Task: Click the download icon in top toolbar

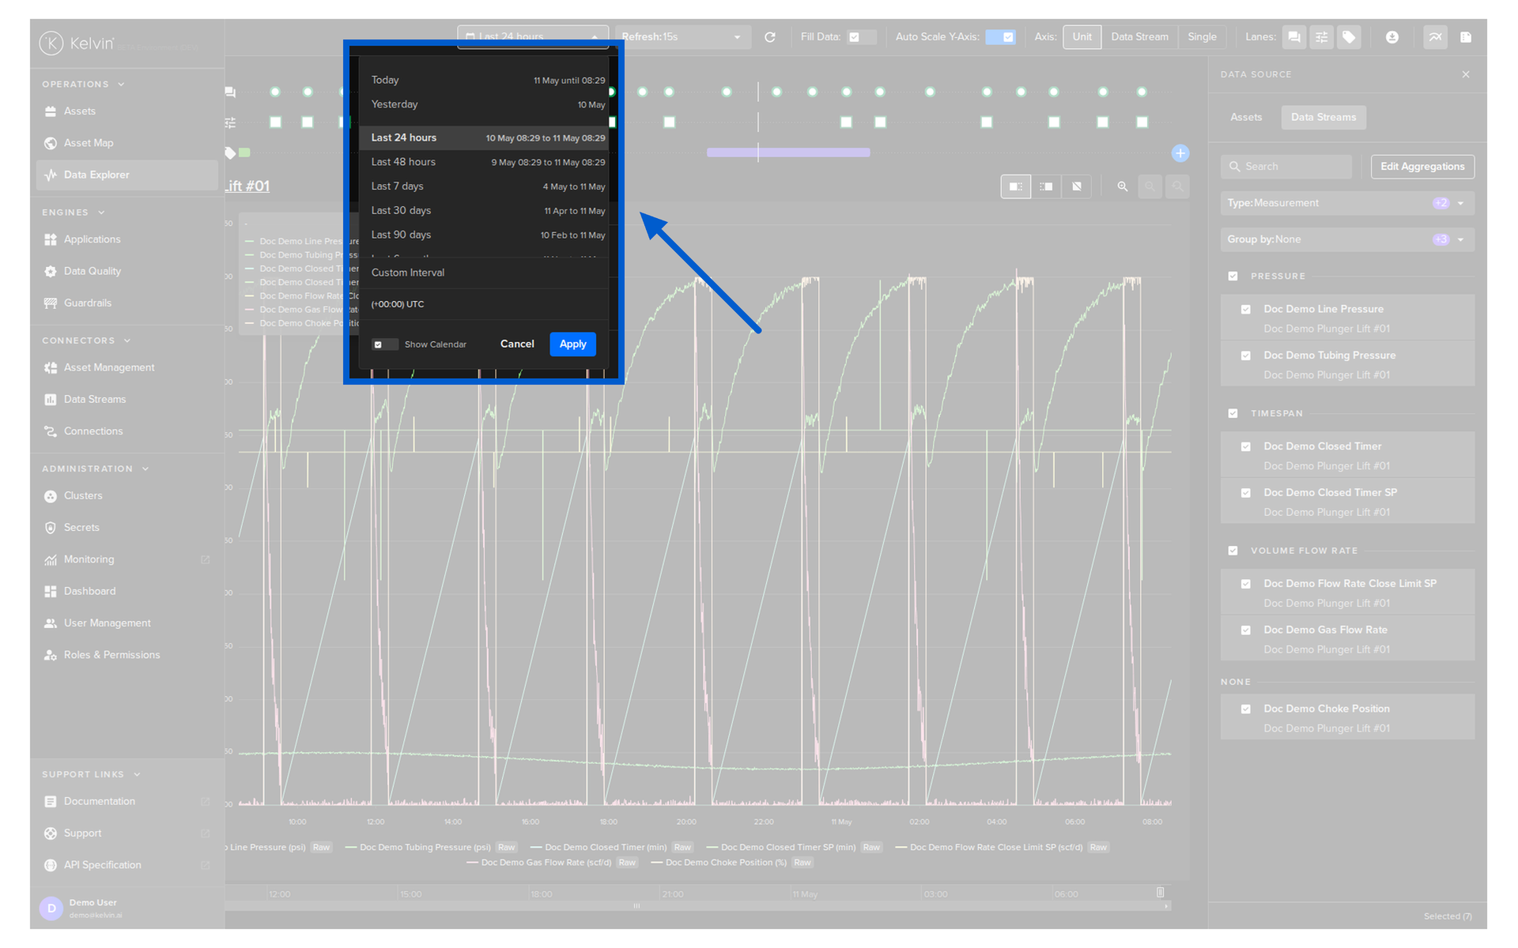Action: pyautogui.click(x=1392, y=37)
